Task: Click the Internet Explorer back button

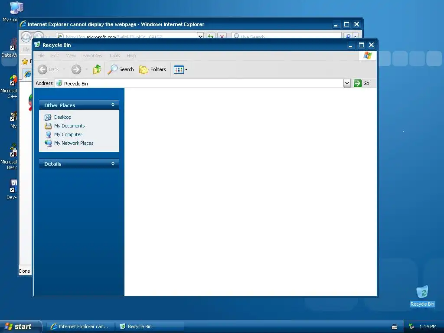Action: pos(26,36)
